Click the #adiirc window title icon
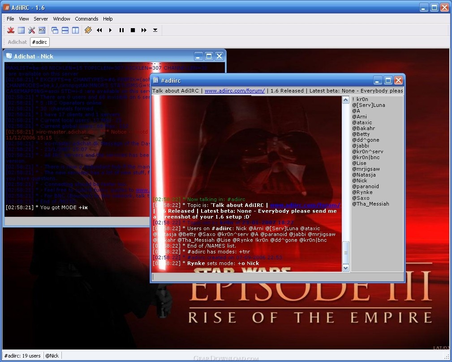Viewport: 452px width, 362px height. 156,80
